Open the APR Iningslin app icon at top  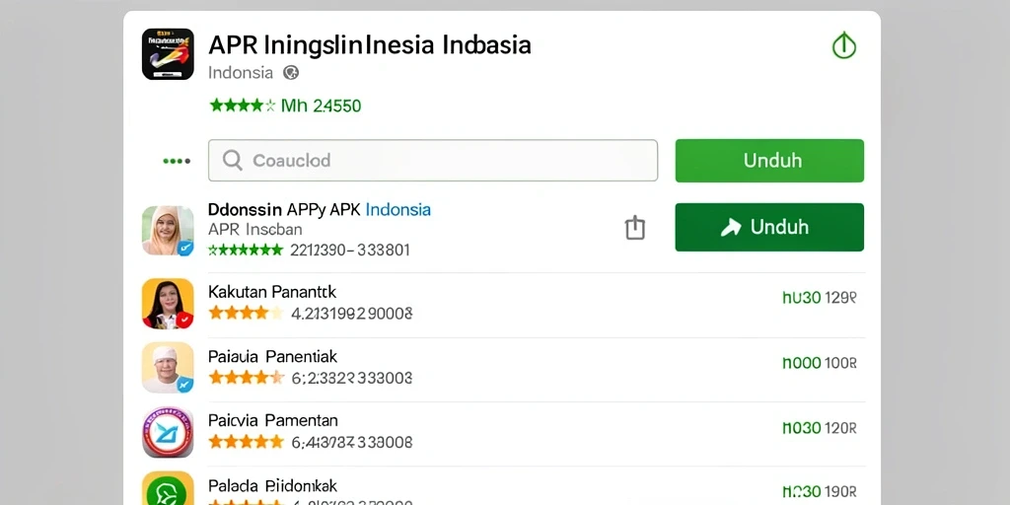[x=168, y=54]
